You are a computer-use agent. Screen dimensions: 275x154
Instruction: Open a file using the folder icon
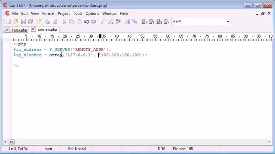point(16,21)
